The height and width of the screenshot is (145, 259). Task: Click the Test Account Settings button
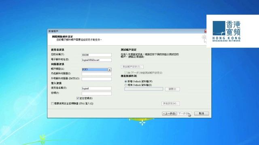point(132,67)
